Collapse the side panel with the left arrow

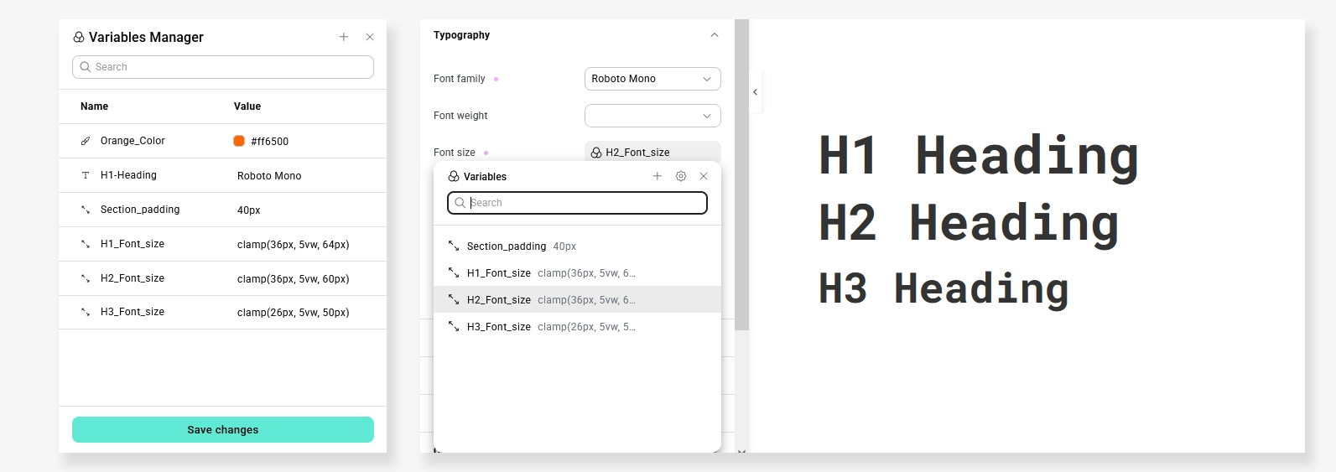click(756, 92)
